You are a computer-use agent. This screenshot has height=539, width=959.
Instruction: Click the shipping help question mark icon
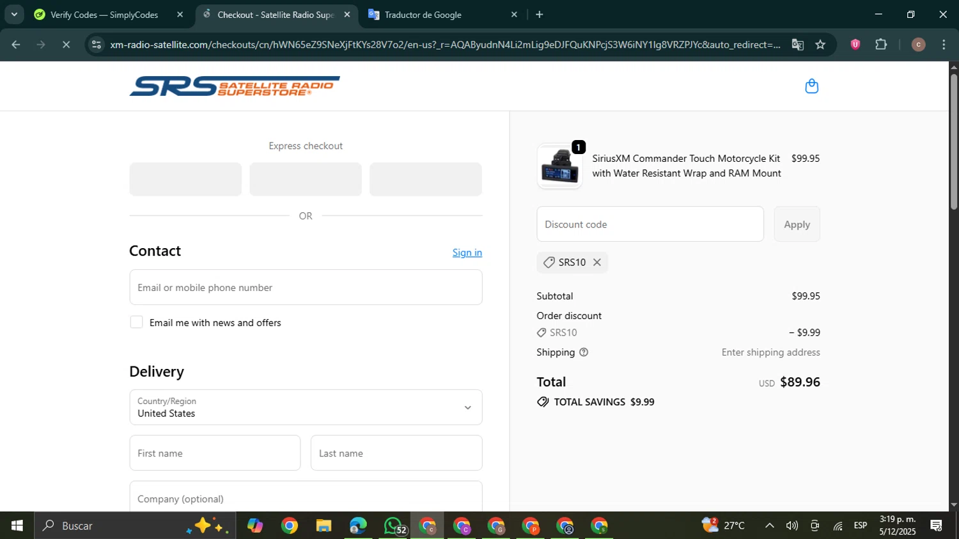(583, 352)
